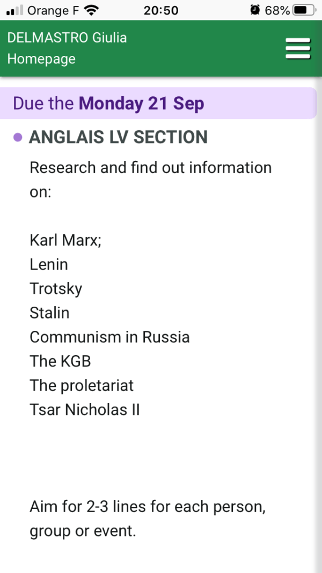
Task: Tap the battery icon in status bar
Action: [x=305, y=10]
